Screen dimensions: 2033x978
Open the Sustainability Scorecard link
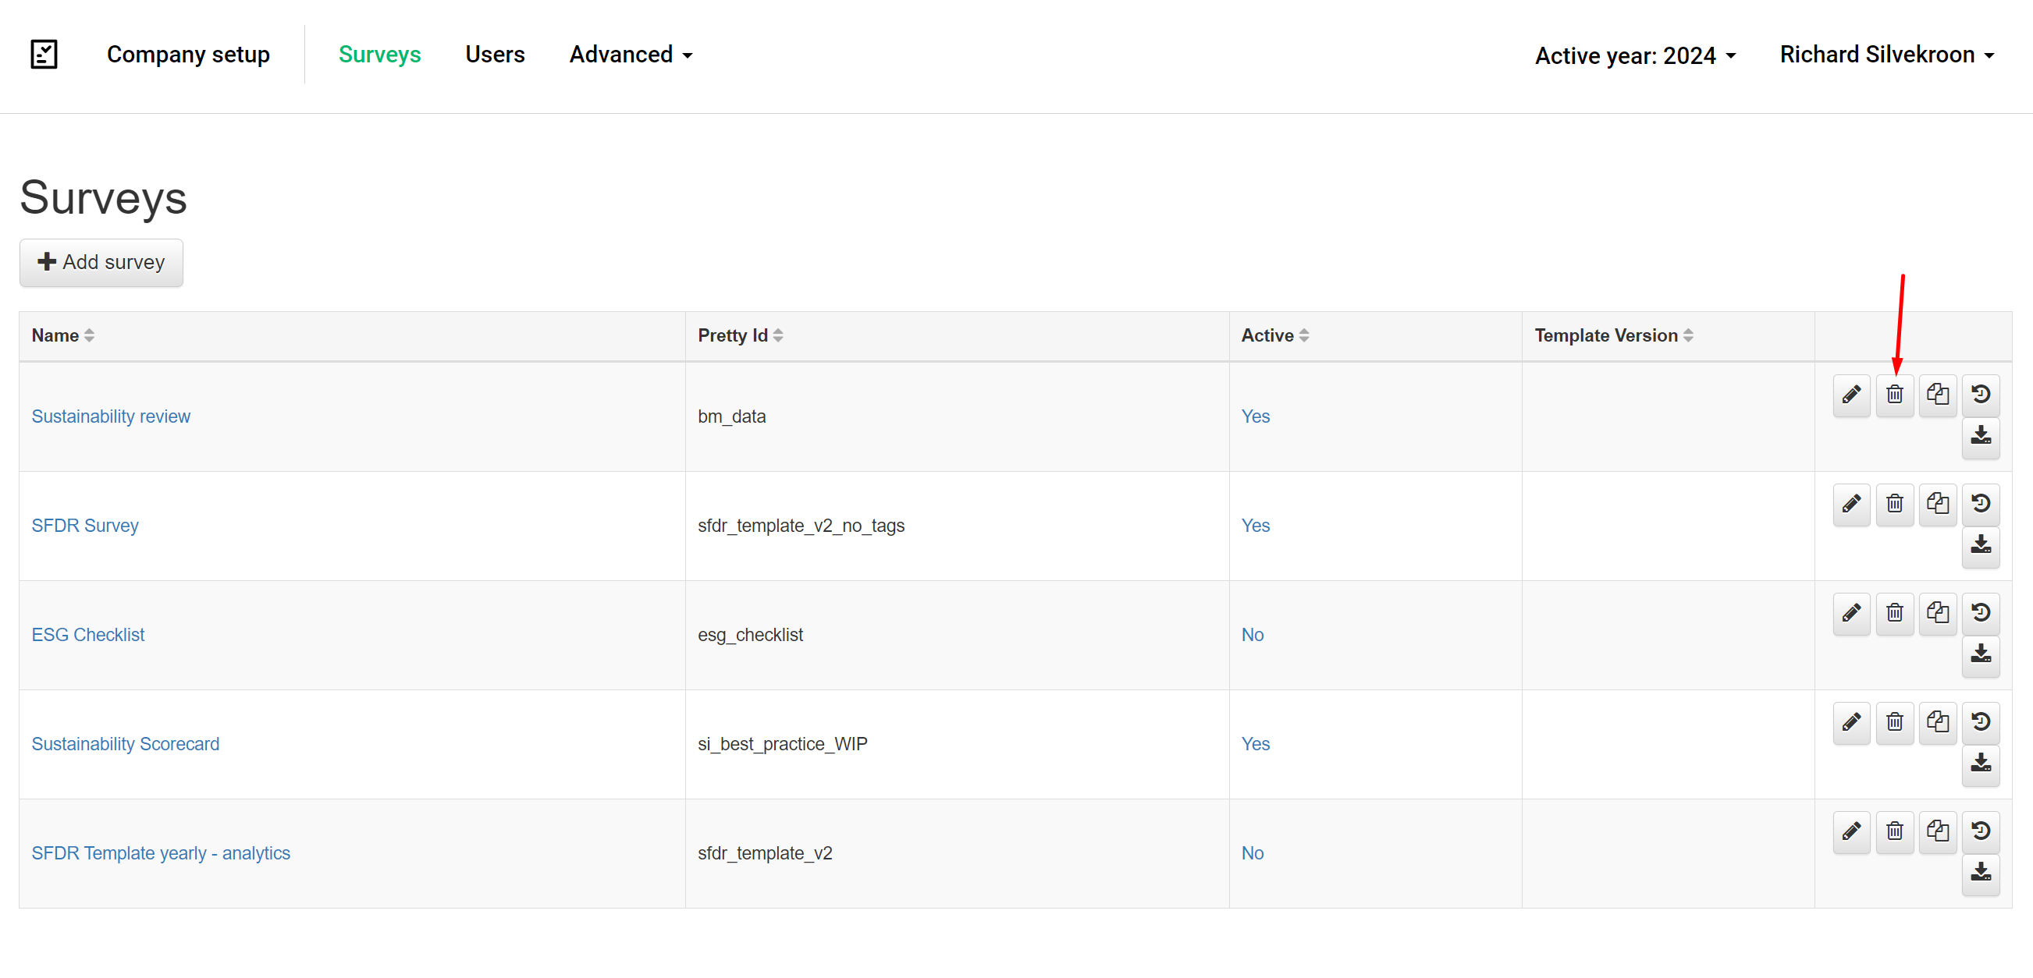126,744
